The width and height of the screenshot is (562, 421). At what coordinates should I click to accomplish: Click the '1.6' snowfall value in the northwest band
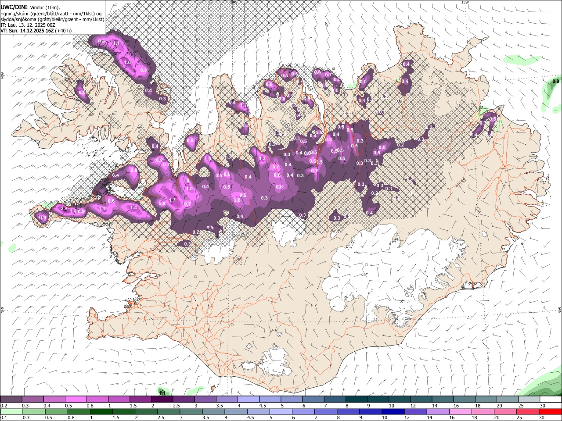pyautogui.click(x=128, y=63)
